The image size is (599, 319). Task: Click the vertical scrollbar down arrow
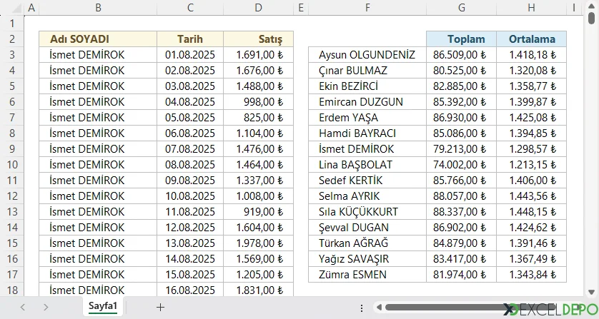click(591, 292)
